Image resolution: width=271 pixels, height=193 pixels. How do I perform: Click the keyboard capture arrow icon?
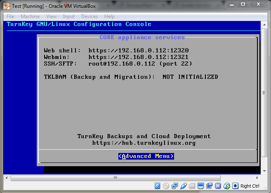235,186
